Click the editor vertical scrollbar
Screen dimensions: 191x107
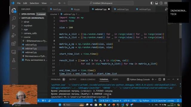(x=181, y=31)
